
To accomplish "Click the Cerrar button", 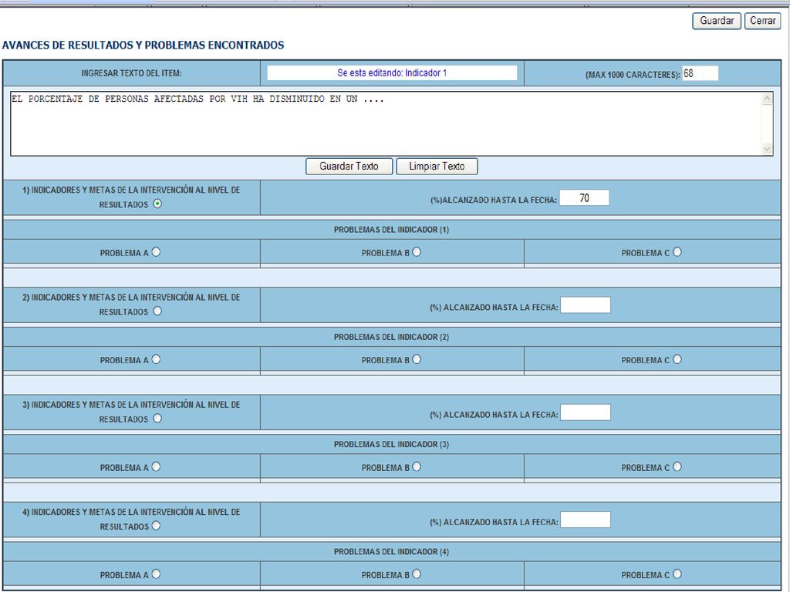I will pyautogui.click(x=762, y=21).
